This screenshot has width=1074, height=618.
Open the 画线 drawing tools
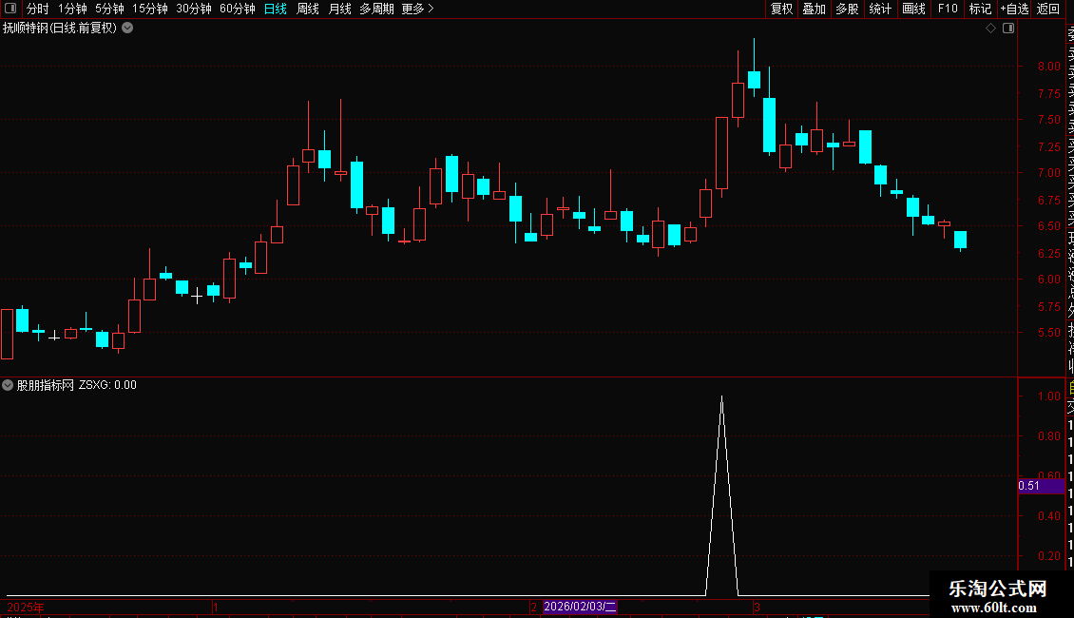[913, 9]
